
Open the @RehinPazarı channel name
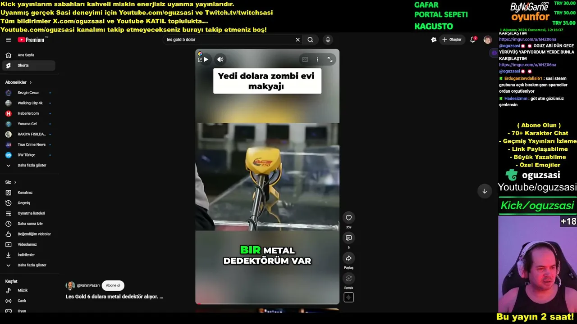tap(88, 285)
